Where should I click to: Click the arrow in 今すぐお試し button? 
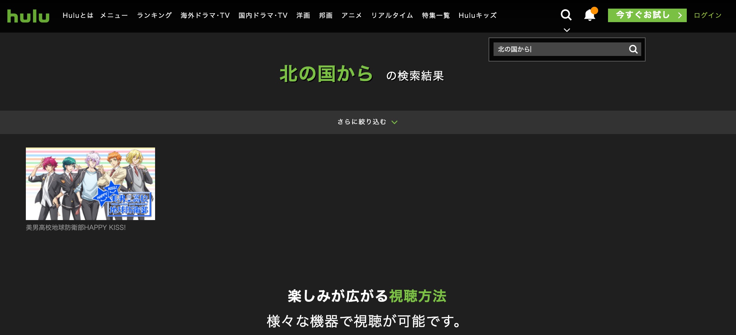coord(680,15)
